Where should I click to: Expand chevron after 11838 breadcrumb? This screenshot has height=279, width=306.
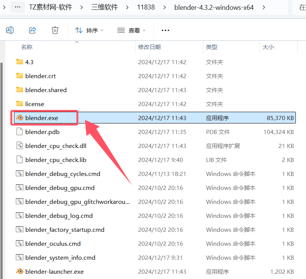(x=165, y=8)
